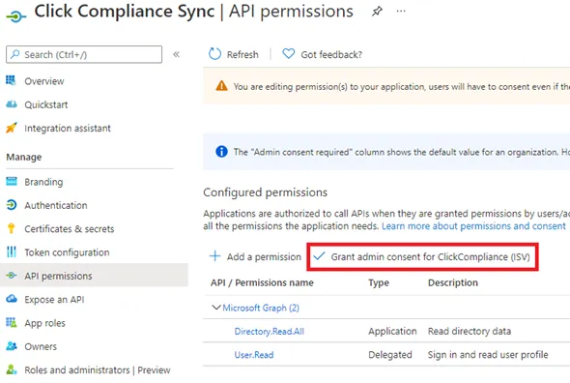Image resolution: width=570 pixels, height=383 pixels.
Task: Click the app logo next to Click Compliance Sync
Action: coord(16,16)
